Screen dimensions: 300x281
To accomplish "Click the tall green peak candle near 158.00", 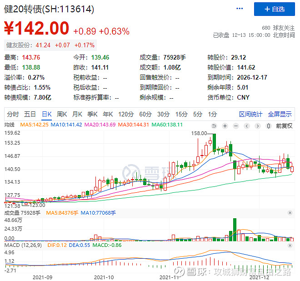I will [x=214, y=143].
